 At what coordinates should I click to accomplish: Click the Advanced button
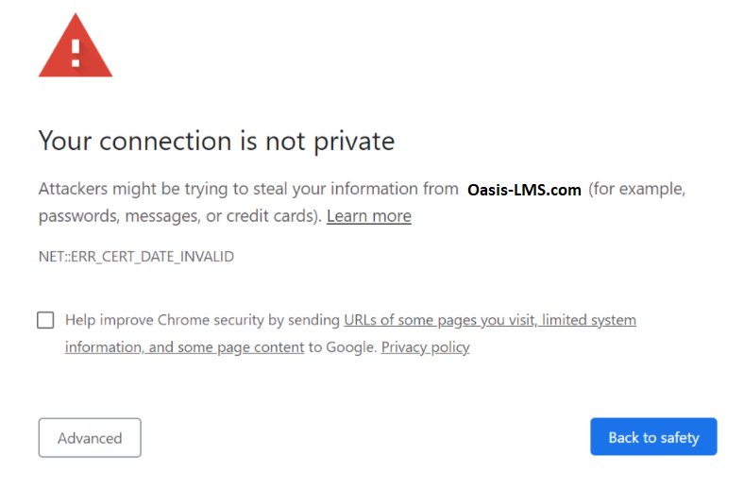click(90, 438)
